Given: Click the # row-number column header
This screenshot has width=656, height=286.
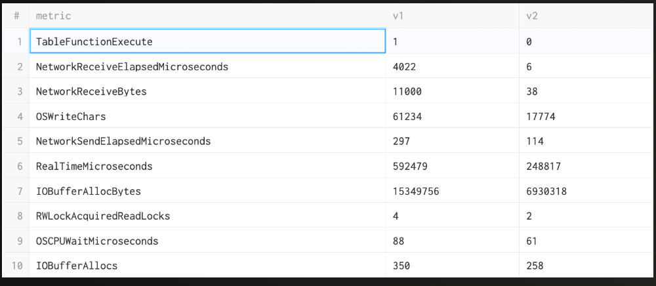Looking at the screenshot, I should point(16,15).
